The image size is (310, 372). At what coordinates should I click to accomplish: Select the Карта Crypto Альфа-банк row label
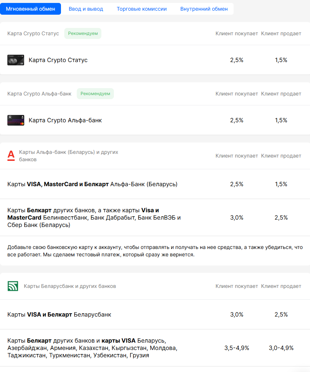click(65, 120)
